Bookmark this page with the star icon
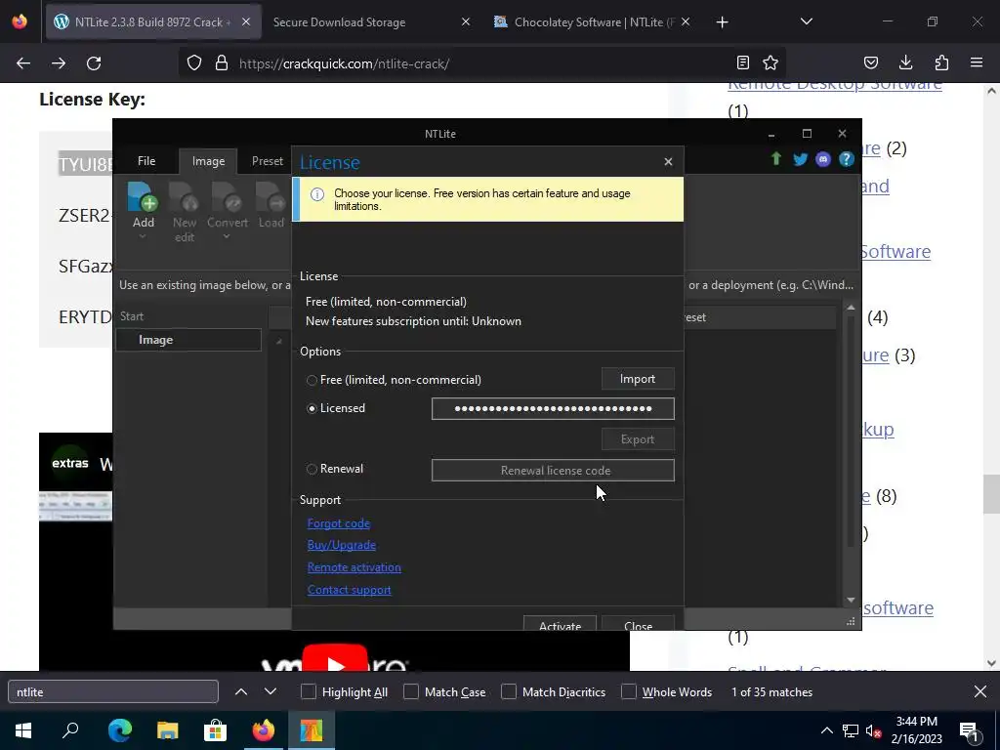Screen dimensions: 1000x750 tap(771, 62)
